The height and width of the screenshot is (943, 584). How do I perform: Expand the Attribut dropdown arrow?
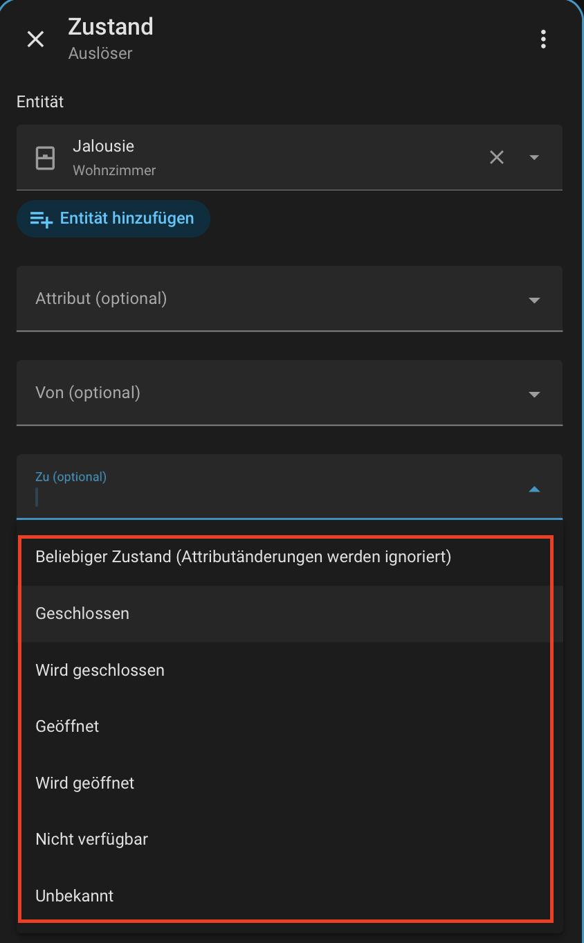534,300
